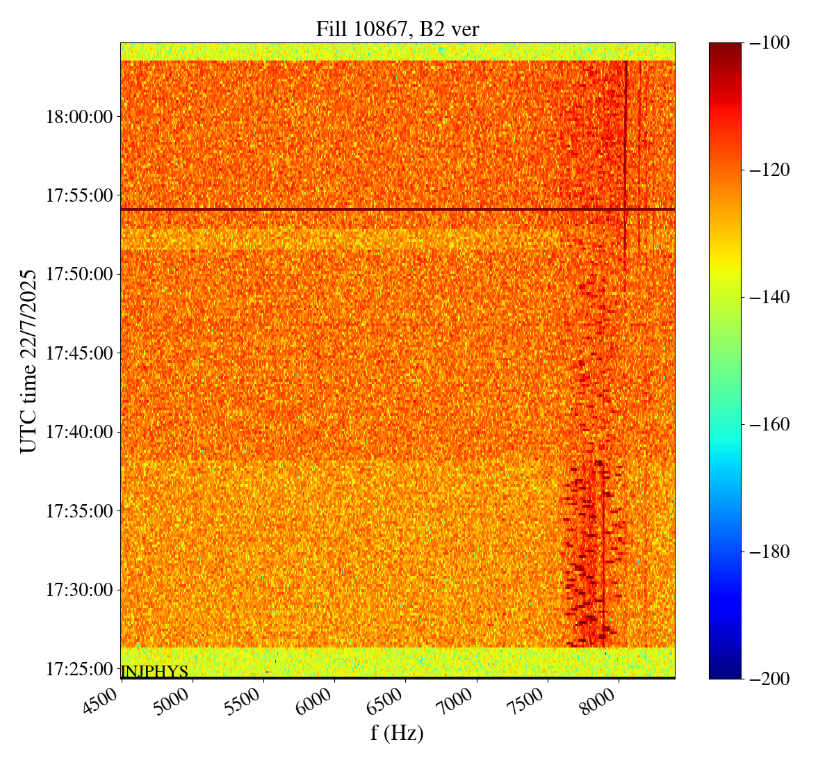Image resolution: width=834 pixels, height=765 pixels.
Task: Select the INJPHYS annotation text
Action: coord(154,671)
